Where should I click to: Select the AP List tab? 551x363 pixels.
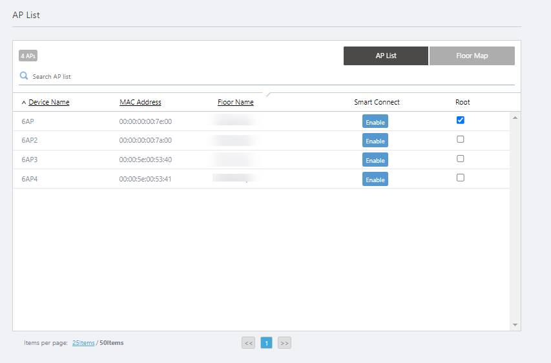pyautogui.click(x=386, y=56)
